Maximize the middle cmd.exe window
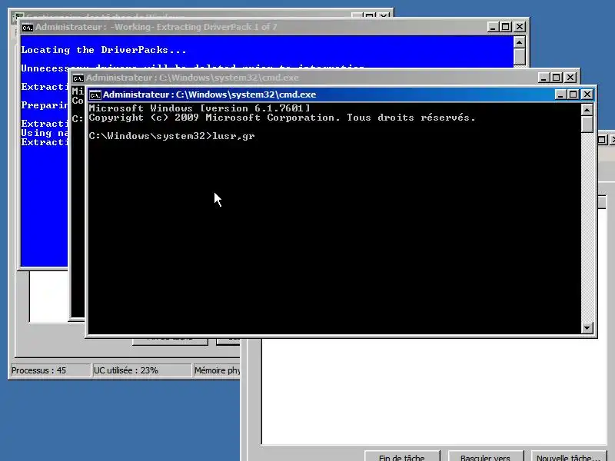The height and width of the screenshot is (461, 615). 556,78
